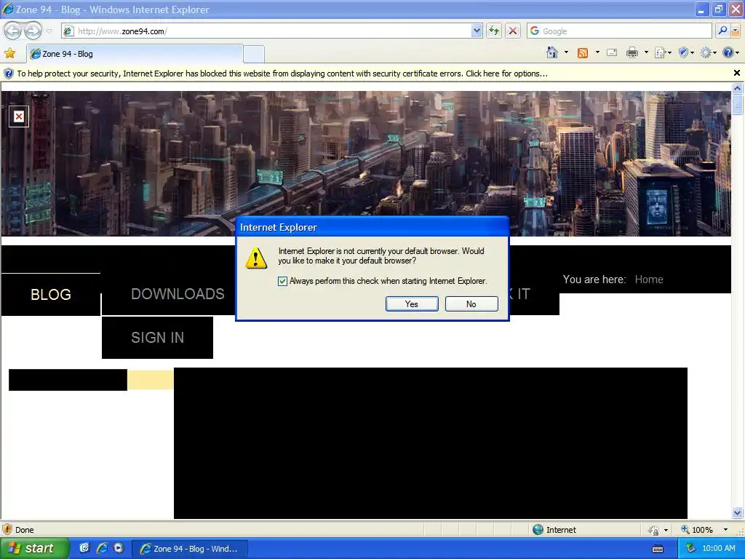Click No in the Internet Explorer dialog

click(471, 304)
